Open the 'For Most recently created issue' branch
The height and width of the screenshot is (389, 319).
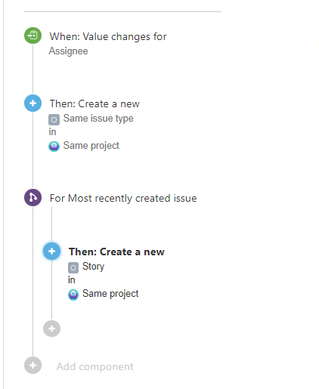tap(123, 198)
